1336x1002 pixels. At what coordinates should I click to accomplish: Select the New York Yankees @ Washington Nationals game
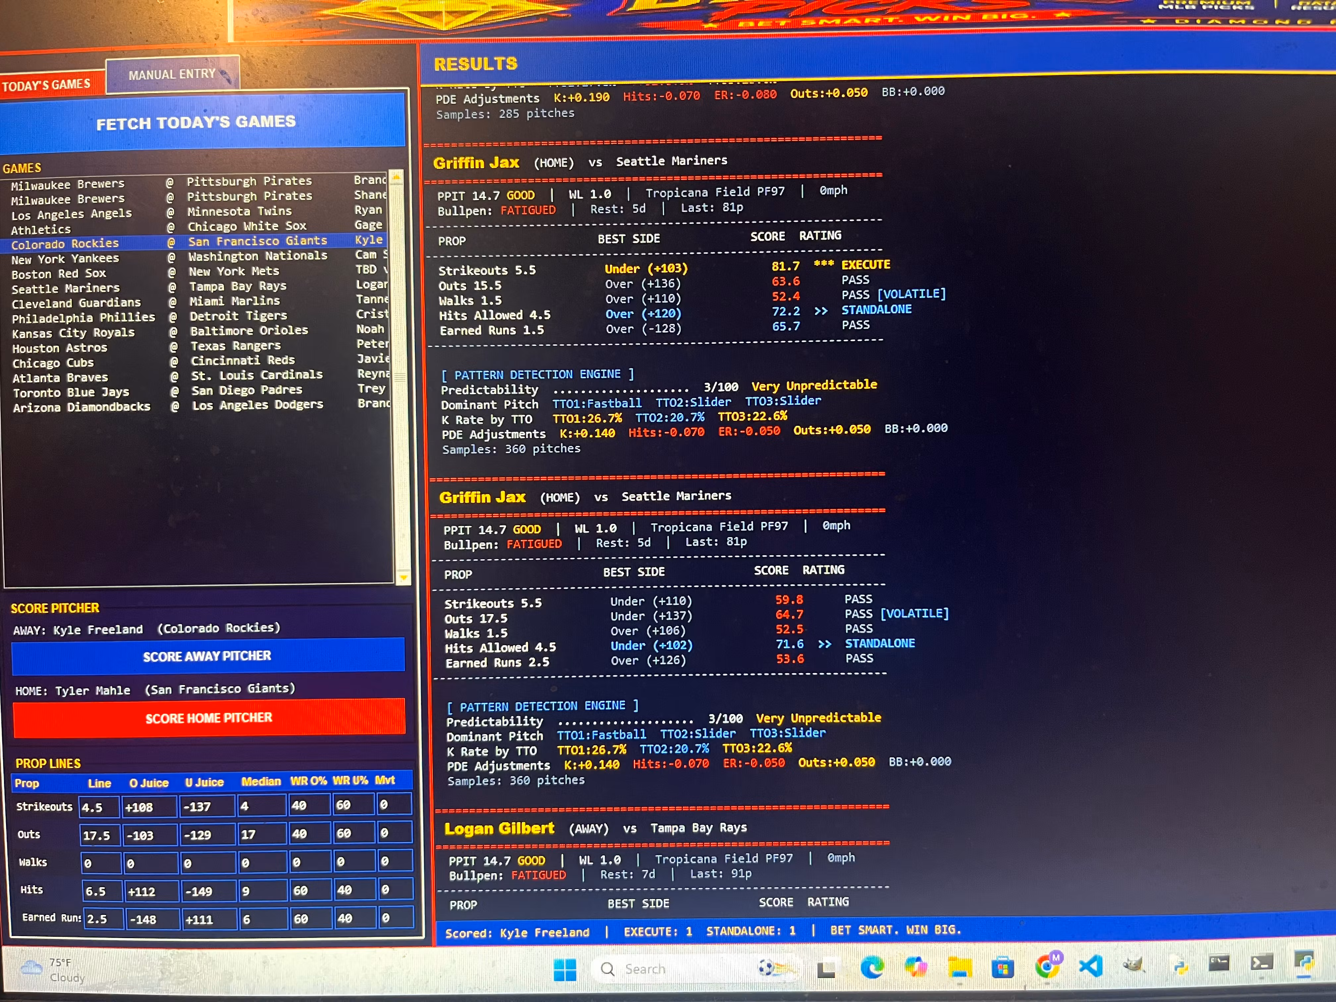tap(195, 257)
